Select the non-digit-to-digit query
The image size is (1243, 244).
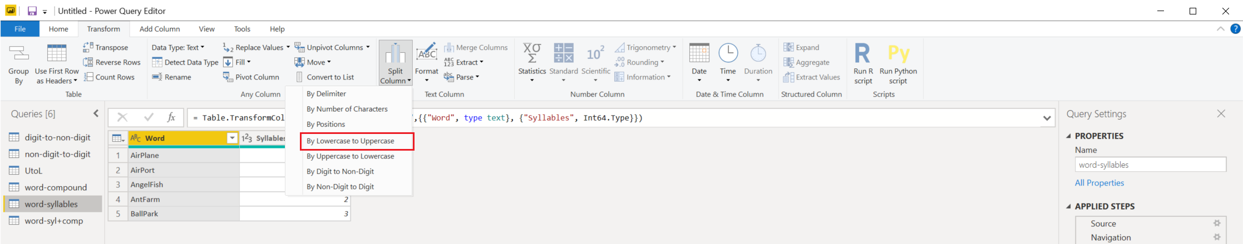(53, 154)
